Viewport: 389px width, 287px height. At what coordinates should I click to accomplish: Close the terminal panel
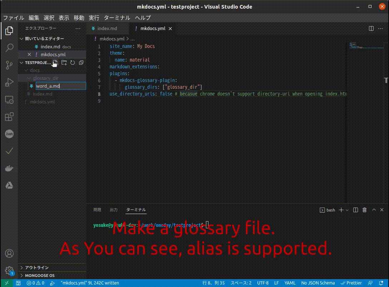(382, 210)
